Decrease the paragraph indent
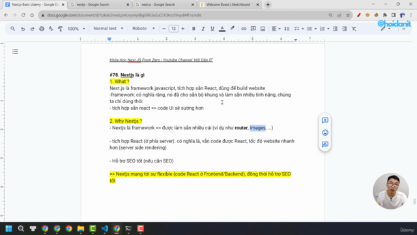Viewport: 417px width, 235px height. pos(335,29)
